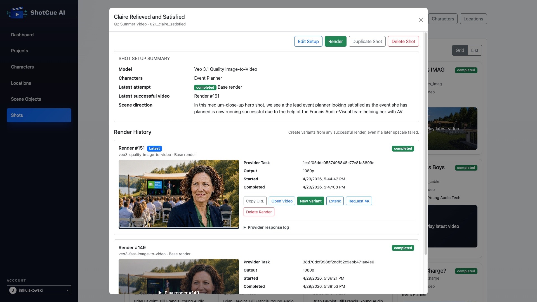537x302 pixels.
Task: Expand the Provider response log disclosure
Action: pos(266,227)
